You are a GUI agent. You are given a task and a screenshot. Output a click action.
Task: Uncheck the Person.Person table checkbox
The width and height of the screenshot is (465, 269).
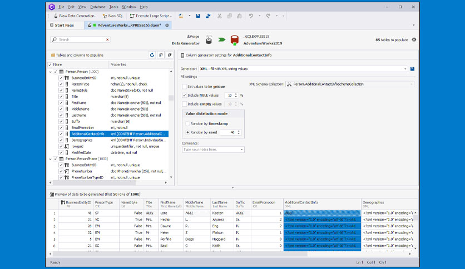[56, 72]
